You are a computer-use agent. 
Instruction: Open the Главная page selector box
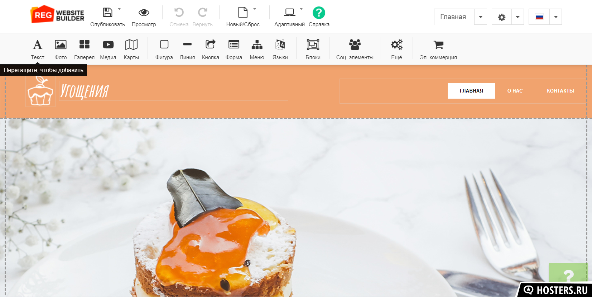454,17
